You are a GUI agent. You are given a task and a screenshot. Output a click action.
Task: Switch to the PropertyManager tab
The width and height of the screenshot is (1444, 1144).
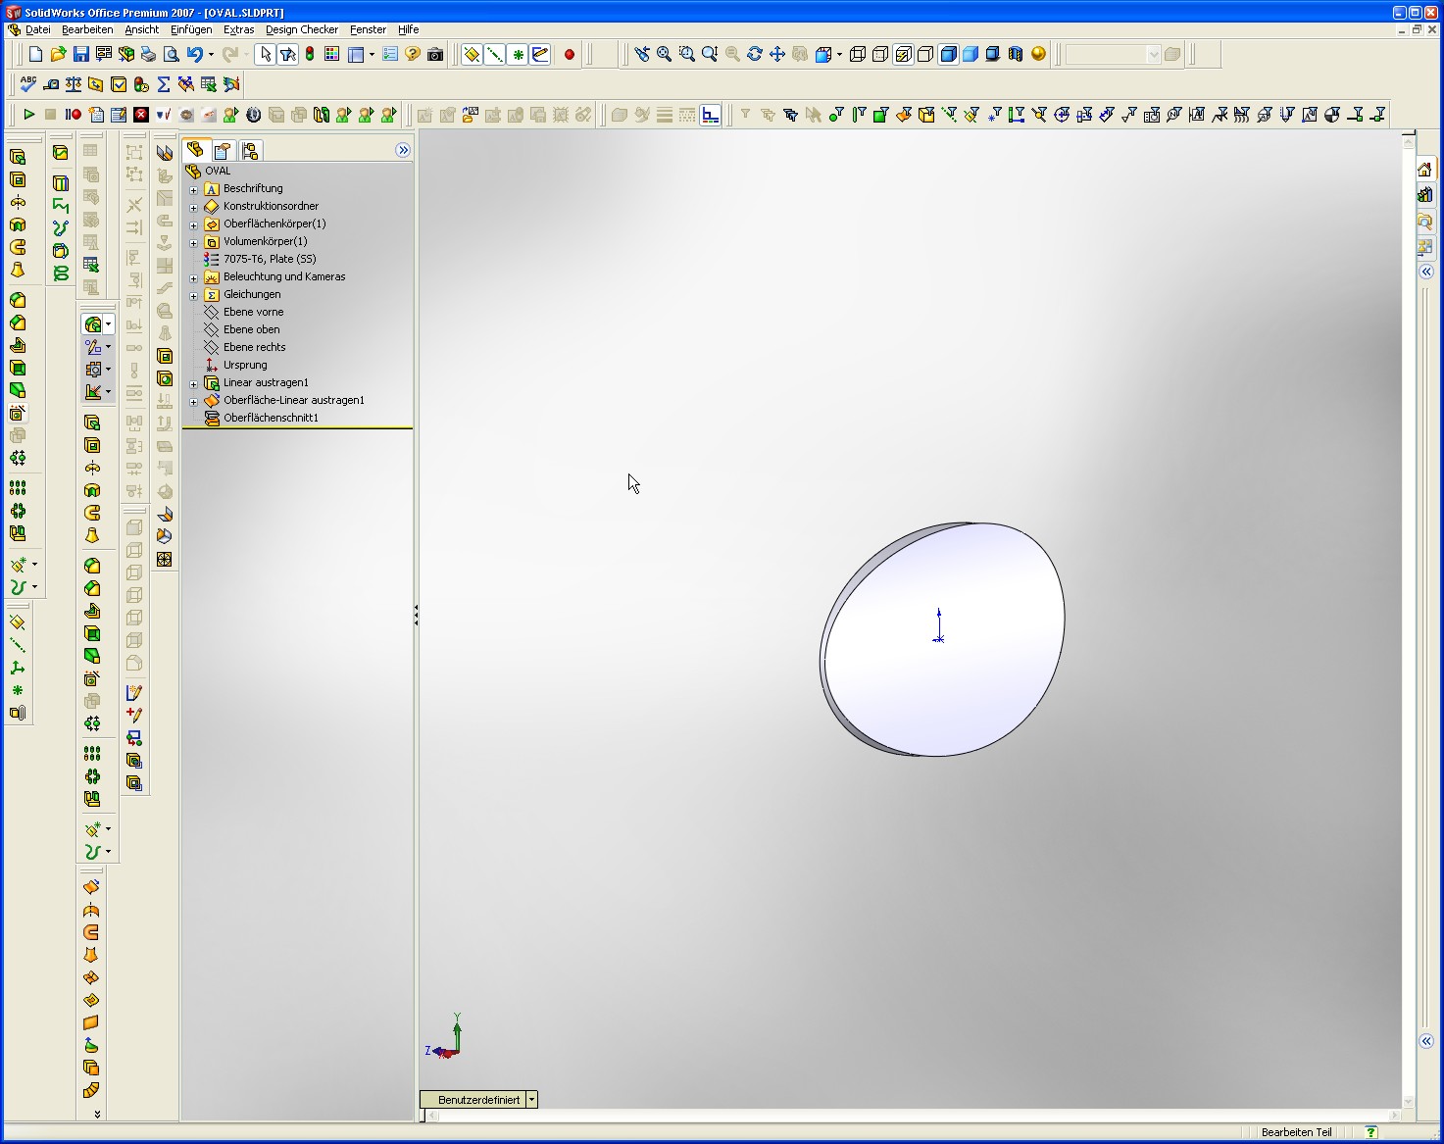[x=223, y=150]
